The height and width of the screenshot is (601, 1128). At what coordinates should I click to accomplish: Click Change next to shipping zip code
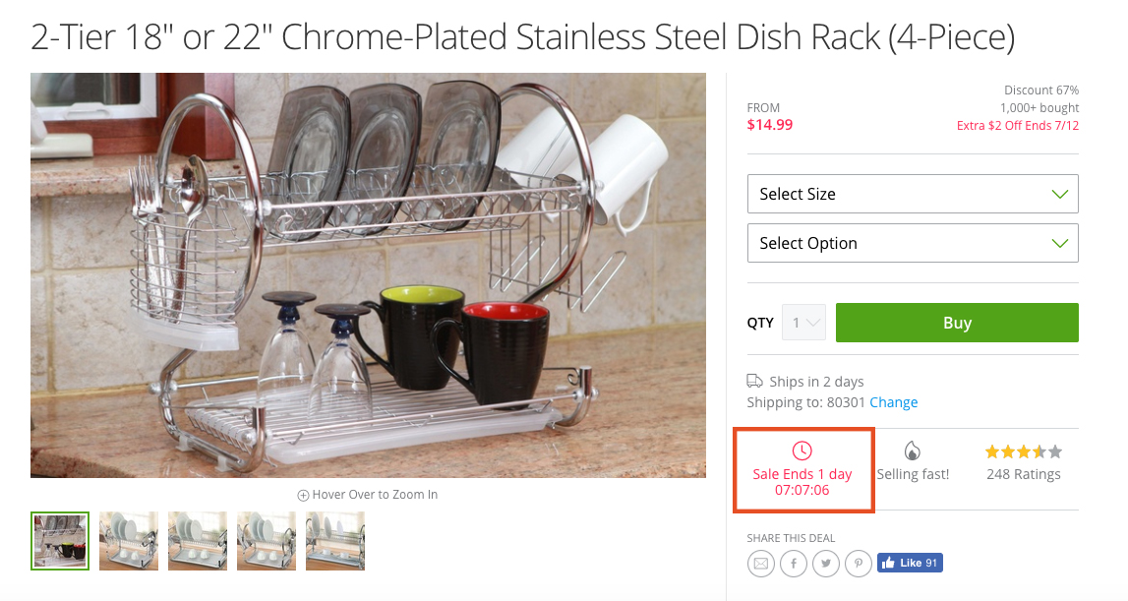893,401
